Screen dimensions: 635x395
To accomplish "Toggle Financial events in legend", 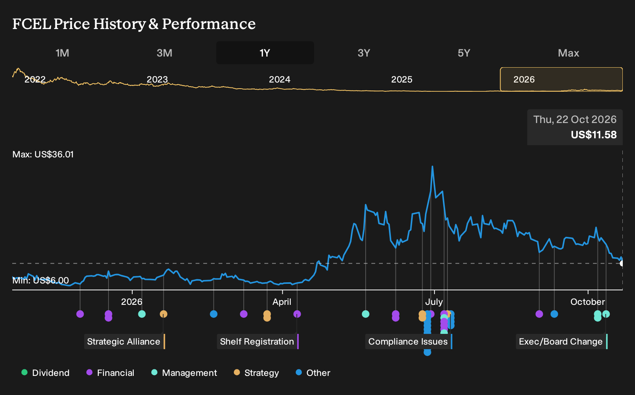I will [x=110, y=373].
